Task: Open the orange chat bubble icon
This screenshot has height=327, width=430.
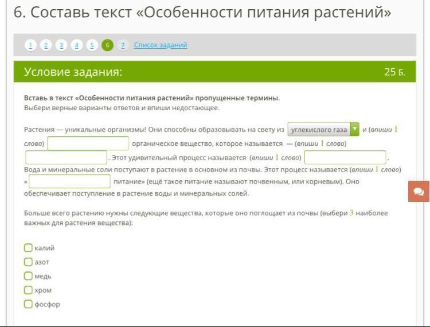Action: [419, 192]
